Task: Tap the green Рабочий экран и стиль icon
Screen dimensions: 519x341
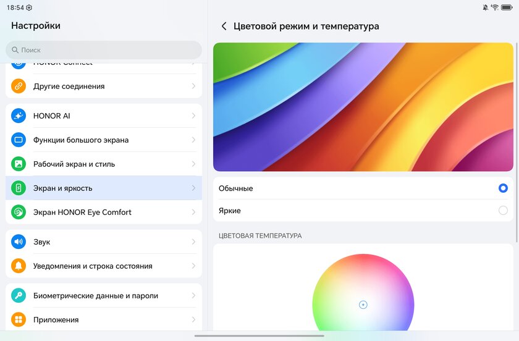Action: (19, 164)
